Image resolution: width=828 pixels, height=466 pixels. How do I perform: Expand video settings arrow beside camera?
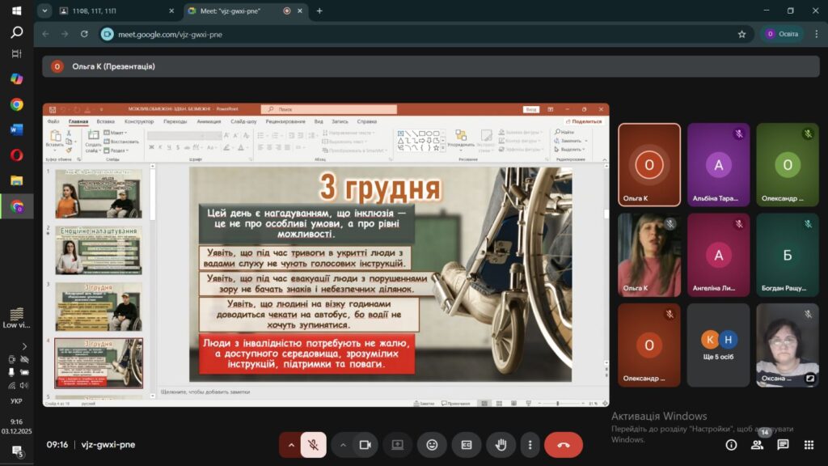point(343,445)
